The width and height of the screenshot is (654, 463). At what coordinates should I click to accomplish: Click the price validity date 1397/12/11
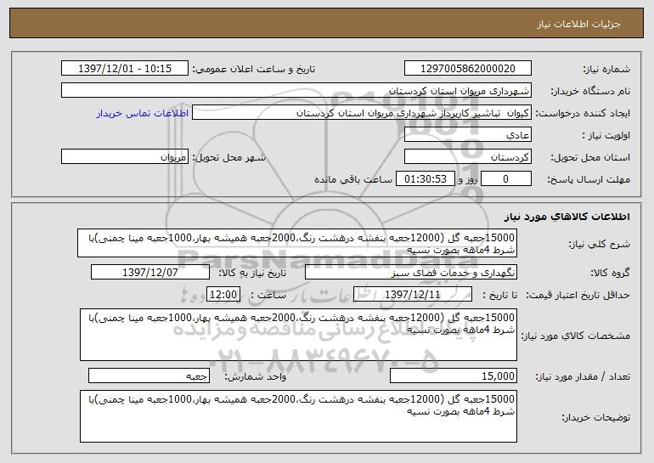click(413, 294)
